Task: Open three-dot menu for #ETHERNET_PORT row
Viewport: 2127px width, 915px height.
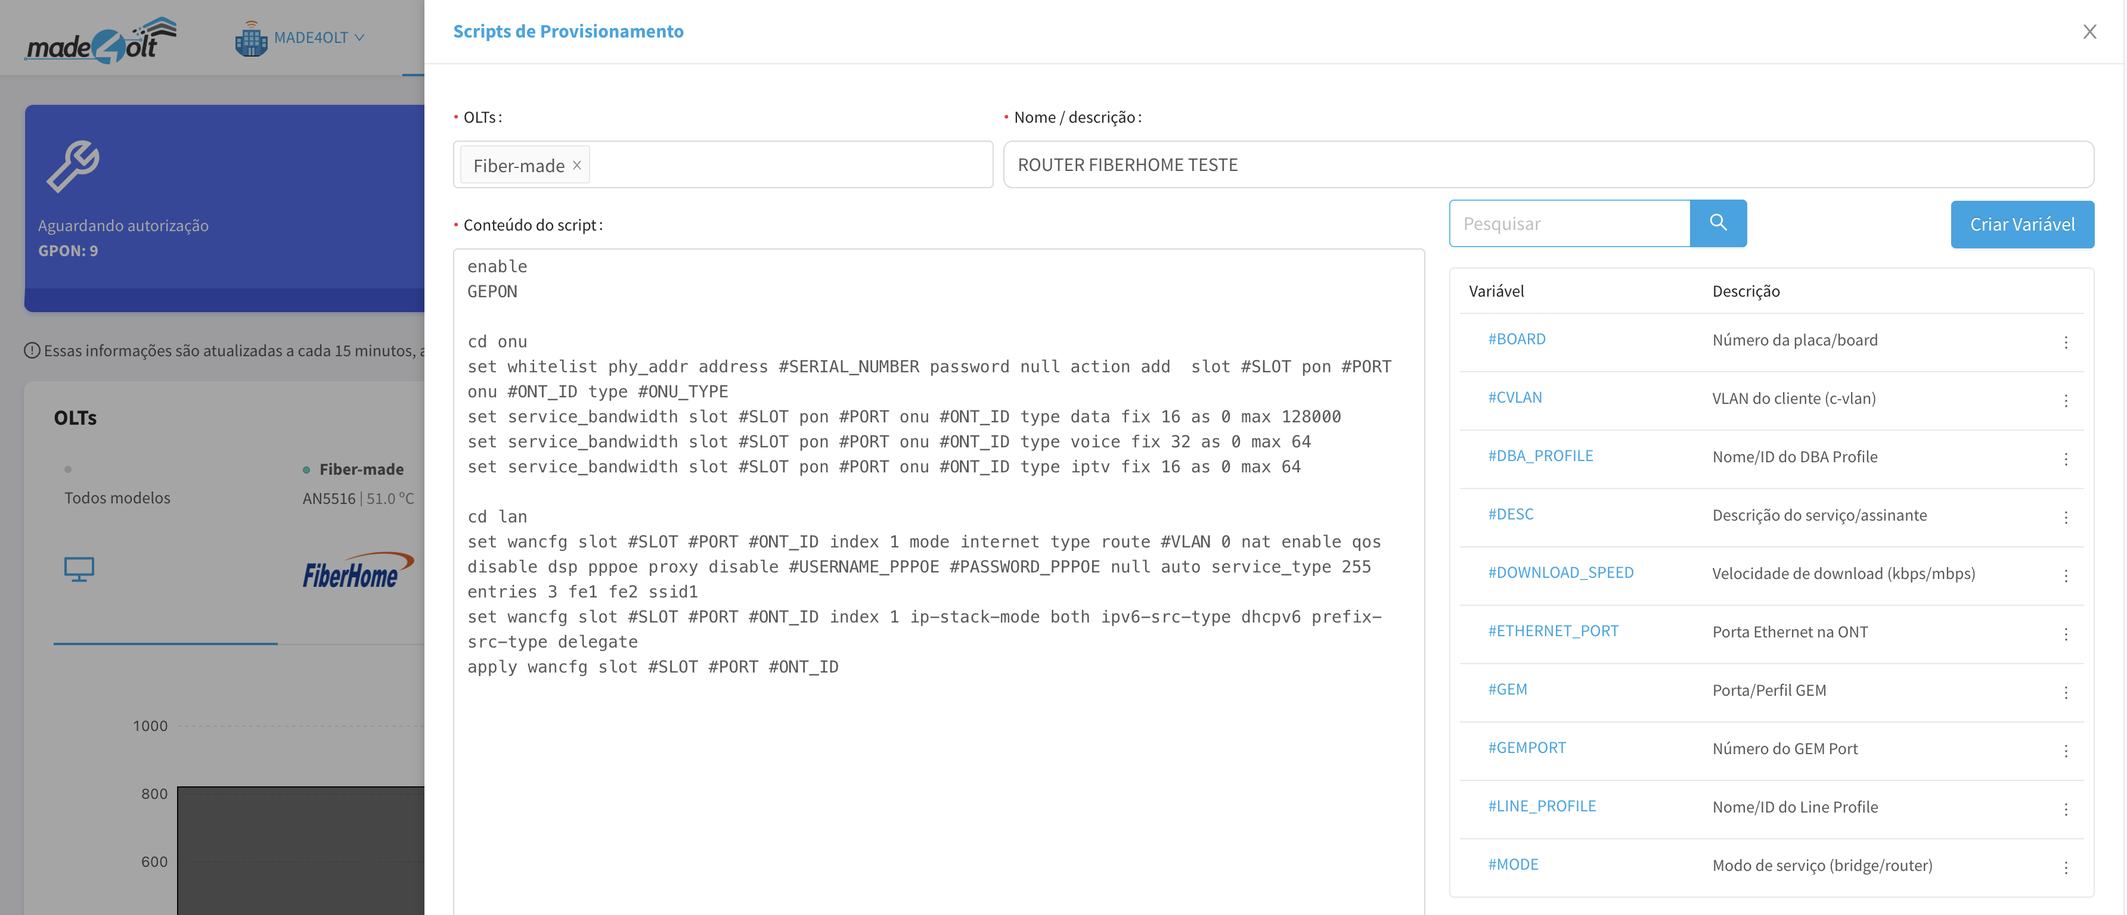Action: [2065, 634]
